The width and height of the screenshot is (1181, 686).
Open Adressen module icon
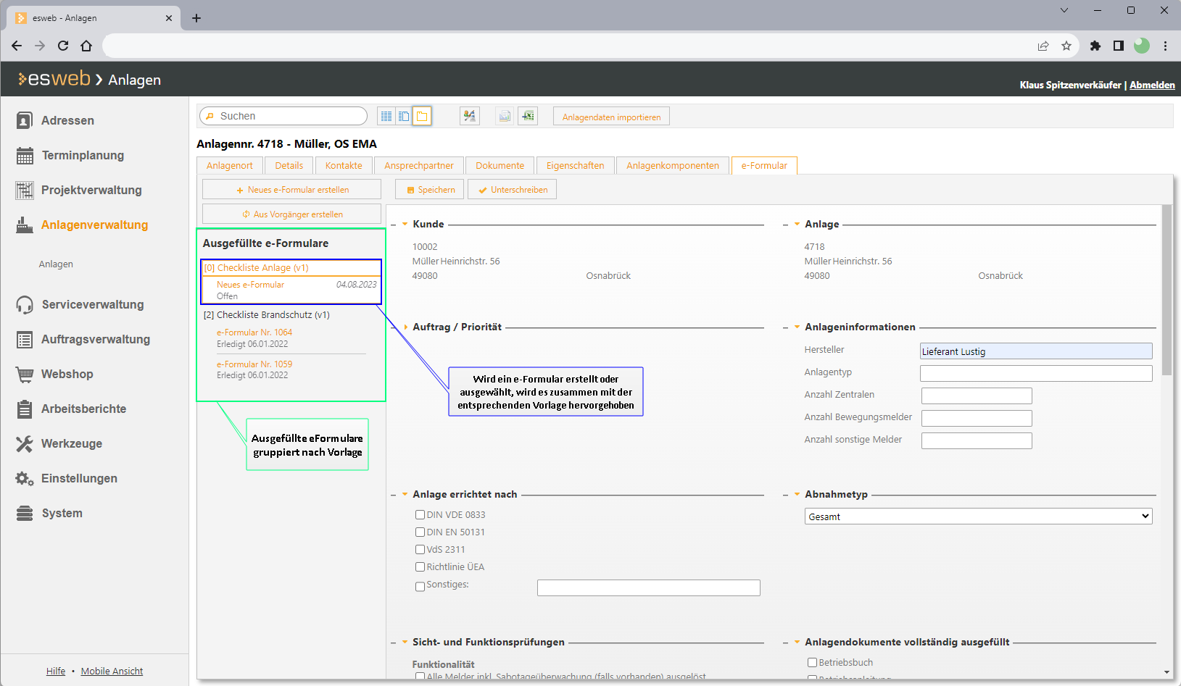(25, 120)
